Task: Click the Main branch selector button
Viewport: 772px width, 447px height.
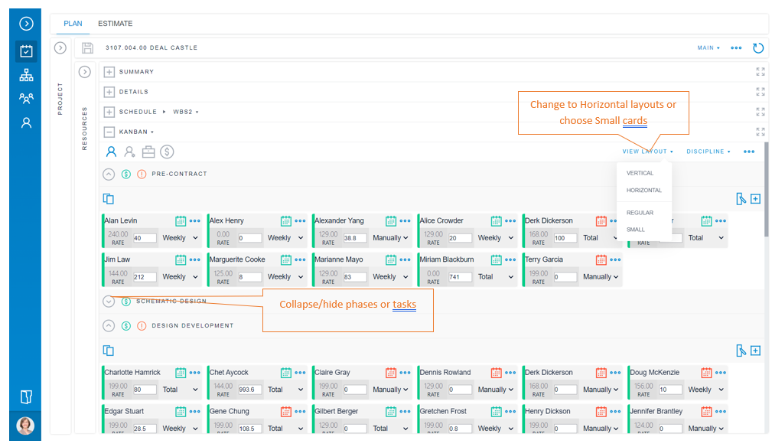Action: pyautogui.click(x=708, y=48)
